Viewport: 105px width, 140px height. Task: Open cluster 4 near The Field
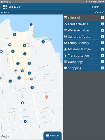click(x=25, y=54)
